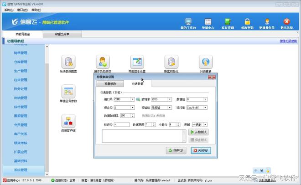Select 仪表参数 tab
This screenshot has height=185, width=301.
click(138, 83)
